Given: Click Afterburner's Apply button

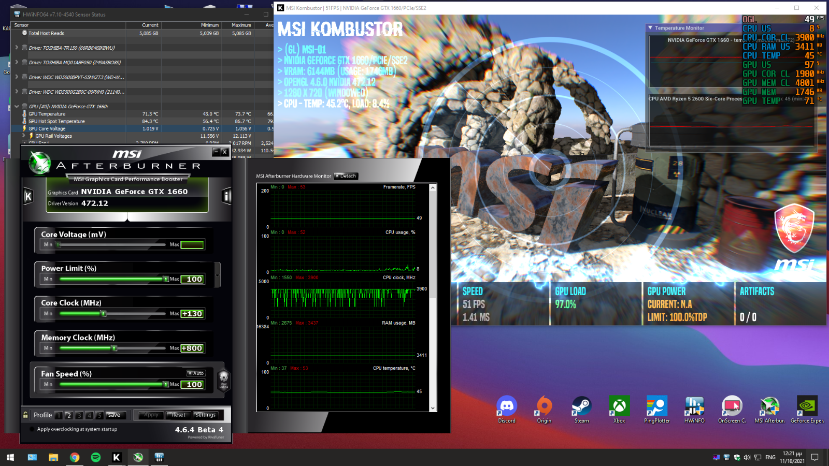Looking at the screenshot, I should [x=151, y=415].
